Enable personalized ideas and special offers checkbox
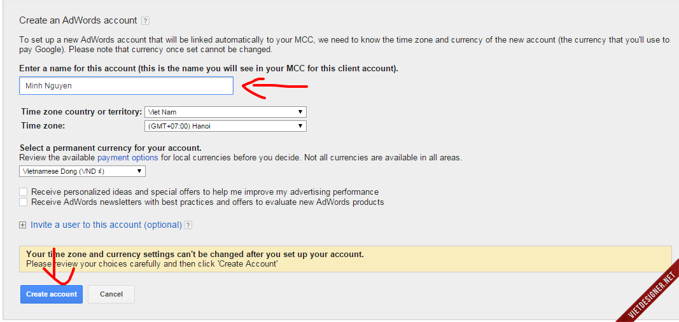The image size is (679, 322). pyautogui.click(x=24, y=192)
